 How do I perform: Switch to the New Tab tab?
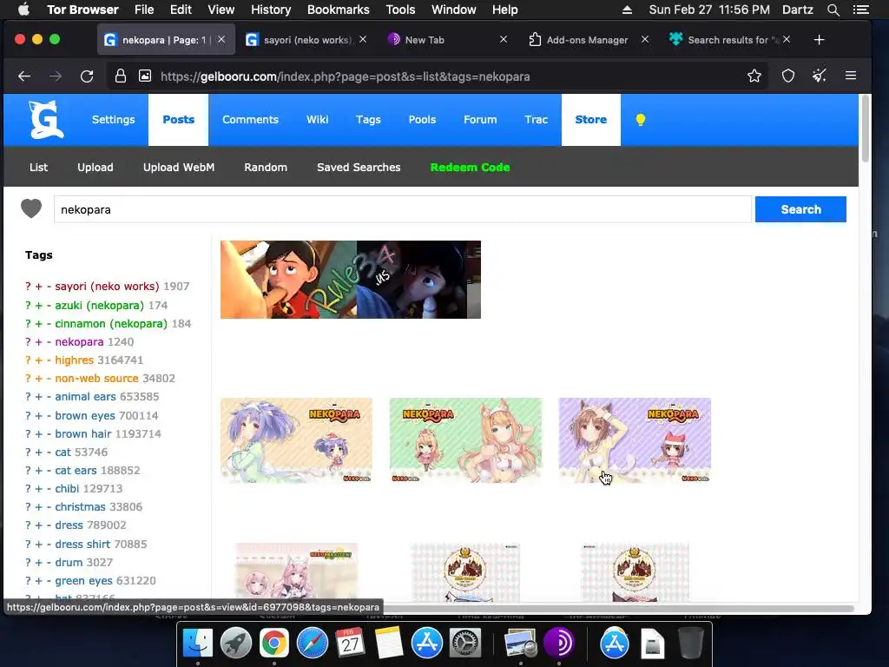click(x=448, y=40)
